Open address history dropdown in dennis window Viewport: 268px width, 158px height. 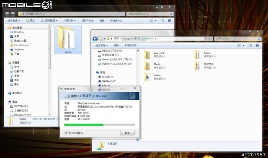pos(206,39)
